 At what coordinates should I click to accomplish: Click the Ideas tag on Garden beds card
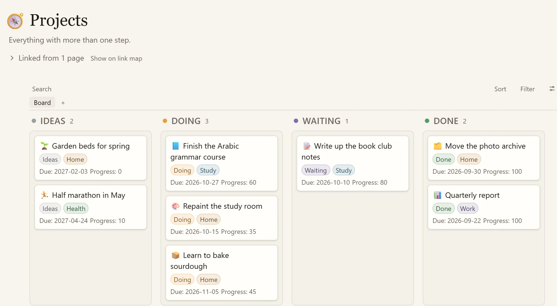tap(50, 159)
